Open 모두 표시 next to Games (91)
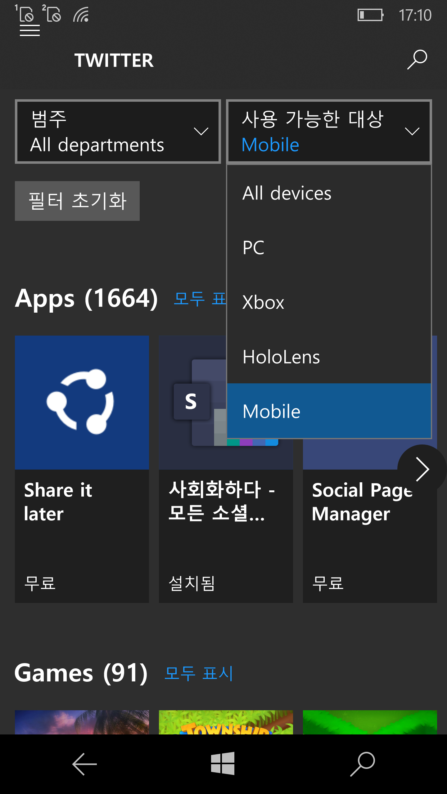Screen dimensions: 447x794 [x=199, y=673]
